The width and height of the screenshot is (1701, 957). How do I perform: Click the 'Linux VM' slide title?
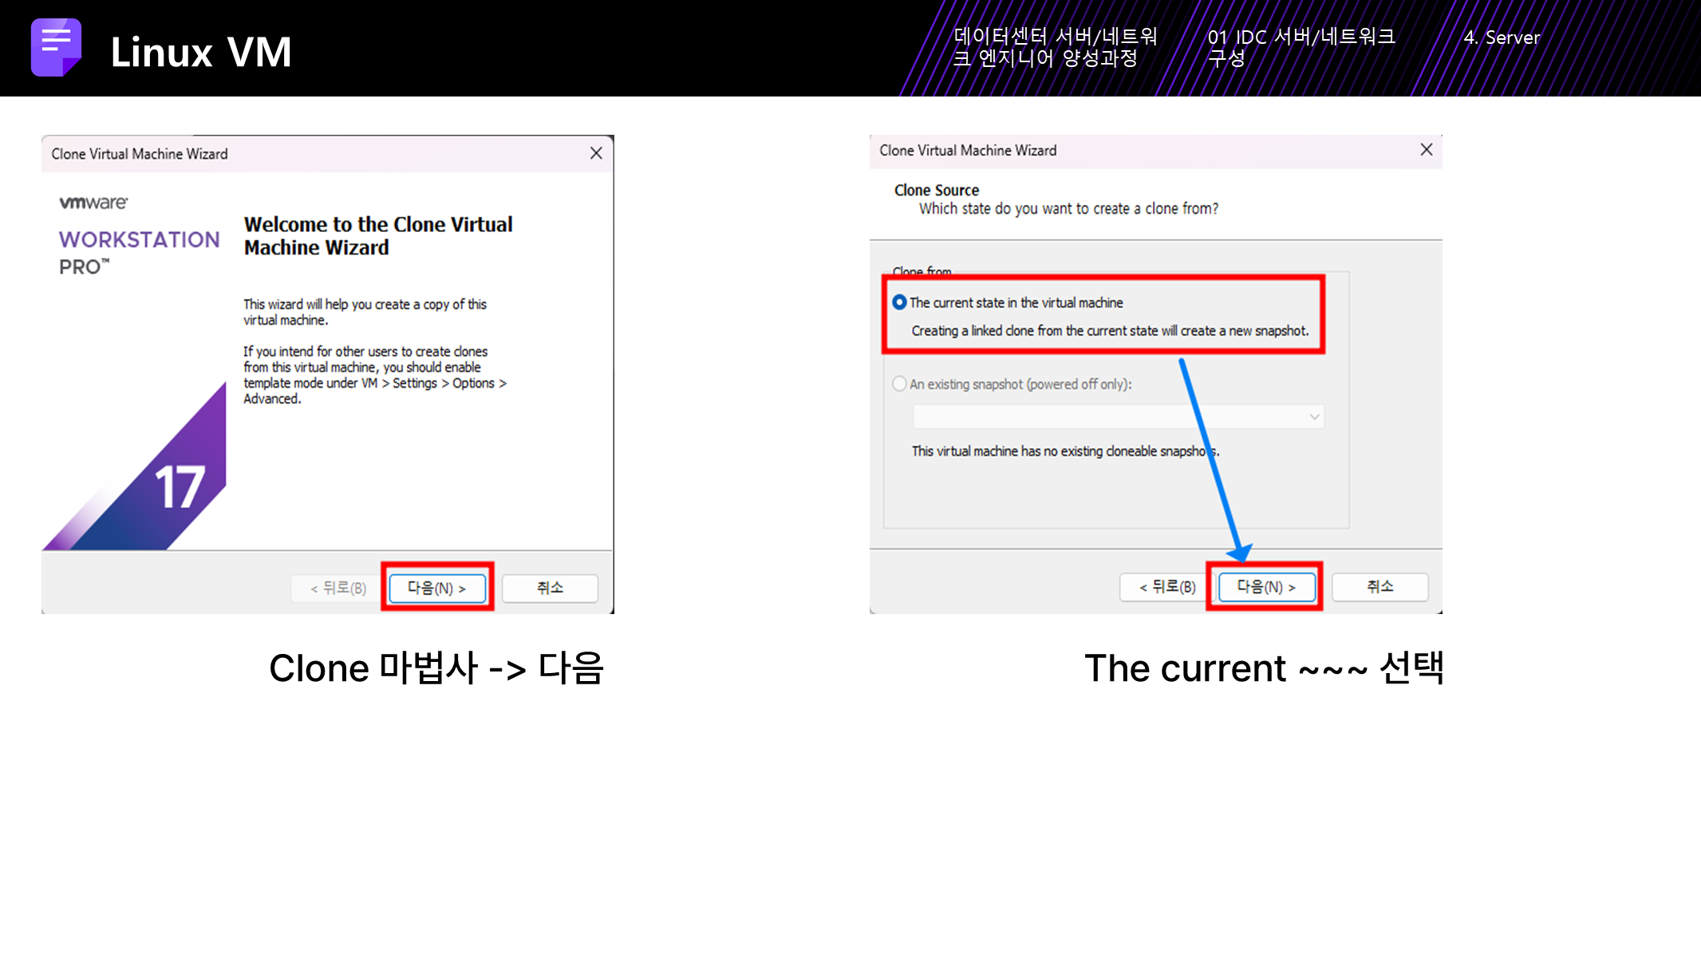[201, 52]
